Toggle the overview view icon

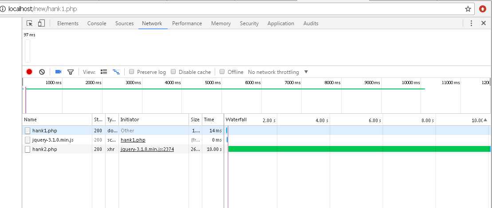coord(116,72)
